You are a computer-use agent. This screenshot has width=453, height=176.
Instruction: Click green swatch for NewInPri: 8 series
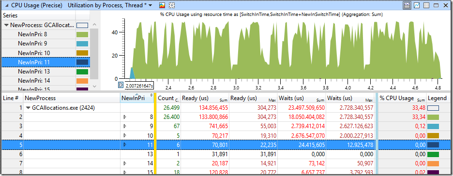(x=82, y=35)
